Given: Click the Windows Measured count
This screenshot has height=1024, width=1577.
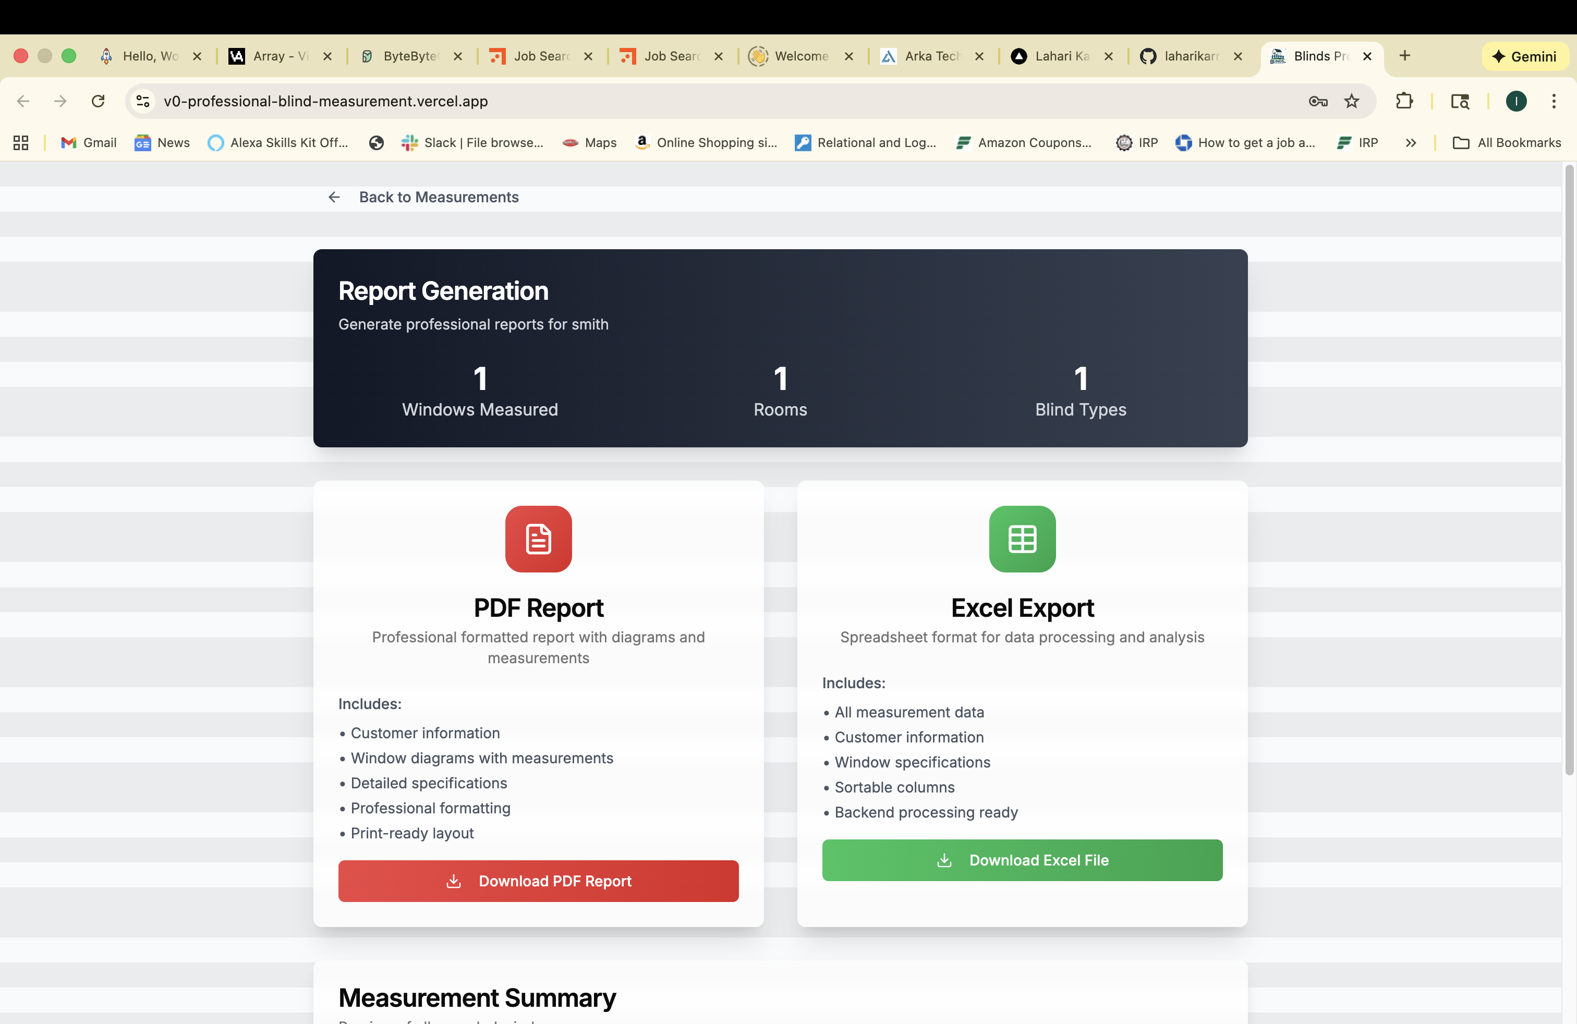Looking at the screenshot, I should [480, 378].
